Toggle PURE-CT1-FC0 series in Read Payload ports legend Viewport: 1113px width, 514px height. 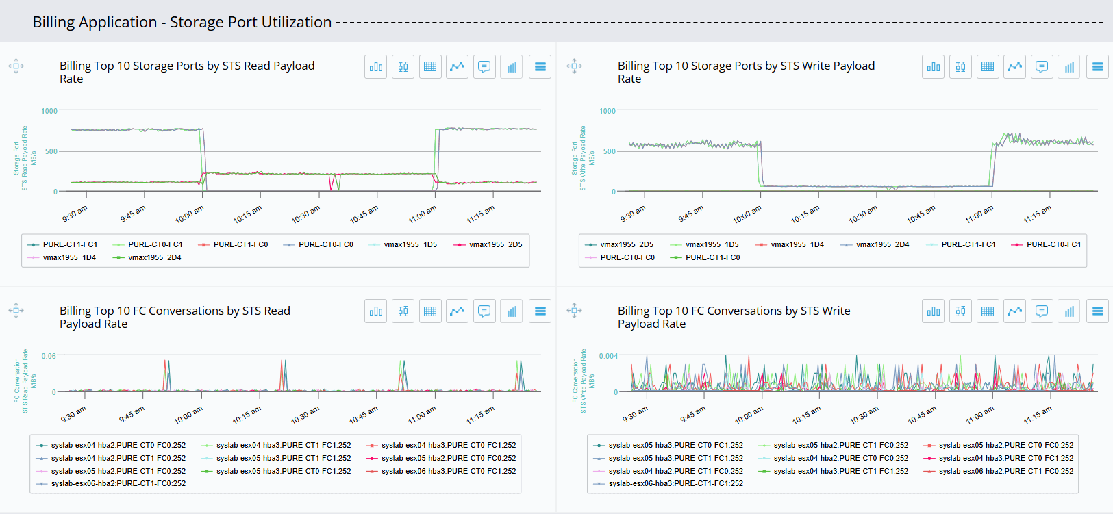(234, 244)
